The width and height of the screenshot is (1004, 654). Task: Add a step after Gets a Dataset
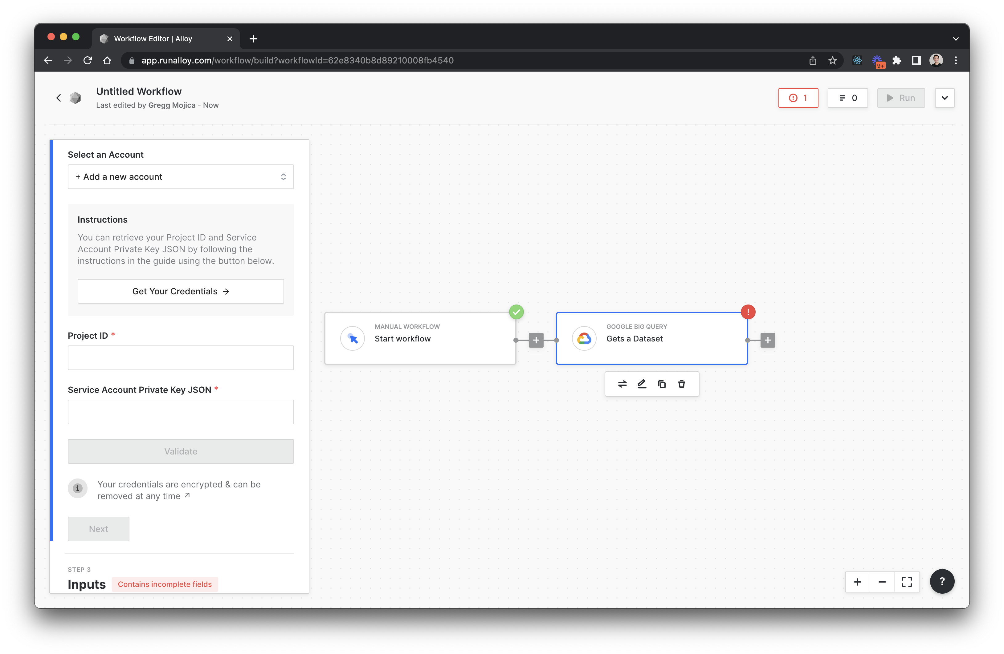coord(767,340)
